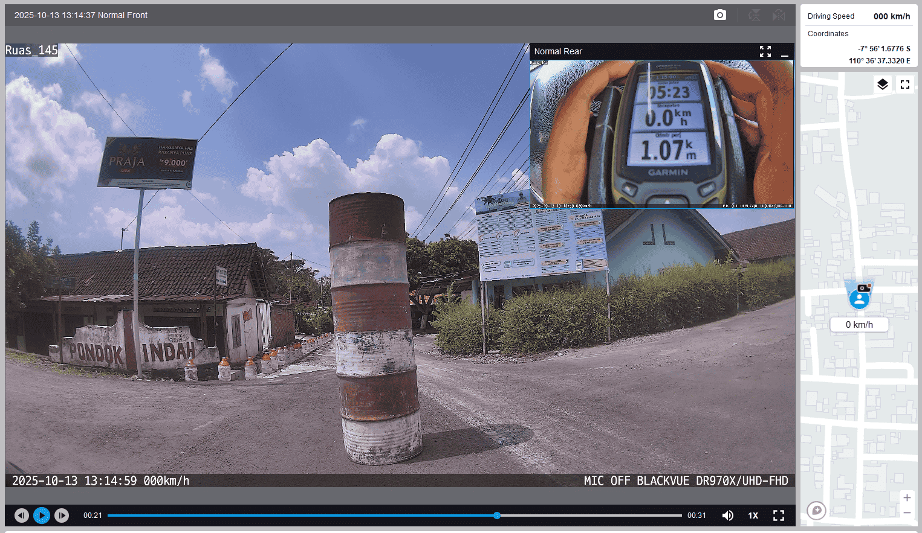
Task: Click the Normal Rear video thumbnail
Action: (x=661, y=133)
